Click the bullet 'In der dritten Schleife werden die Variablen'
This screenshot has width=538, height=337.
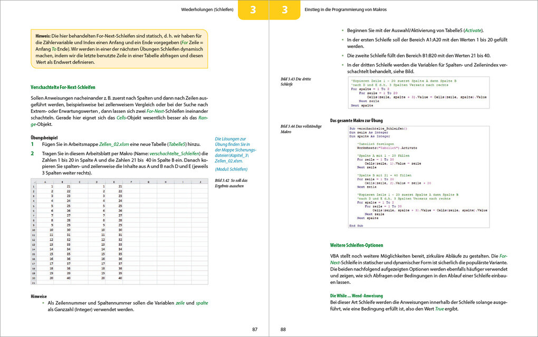[427, 68]
